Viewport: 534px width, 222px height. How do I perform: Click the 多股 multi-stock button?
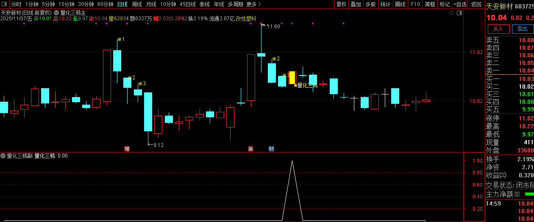(370, 4)
